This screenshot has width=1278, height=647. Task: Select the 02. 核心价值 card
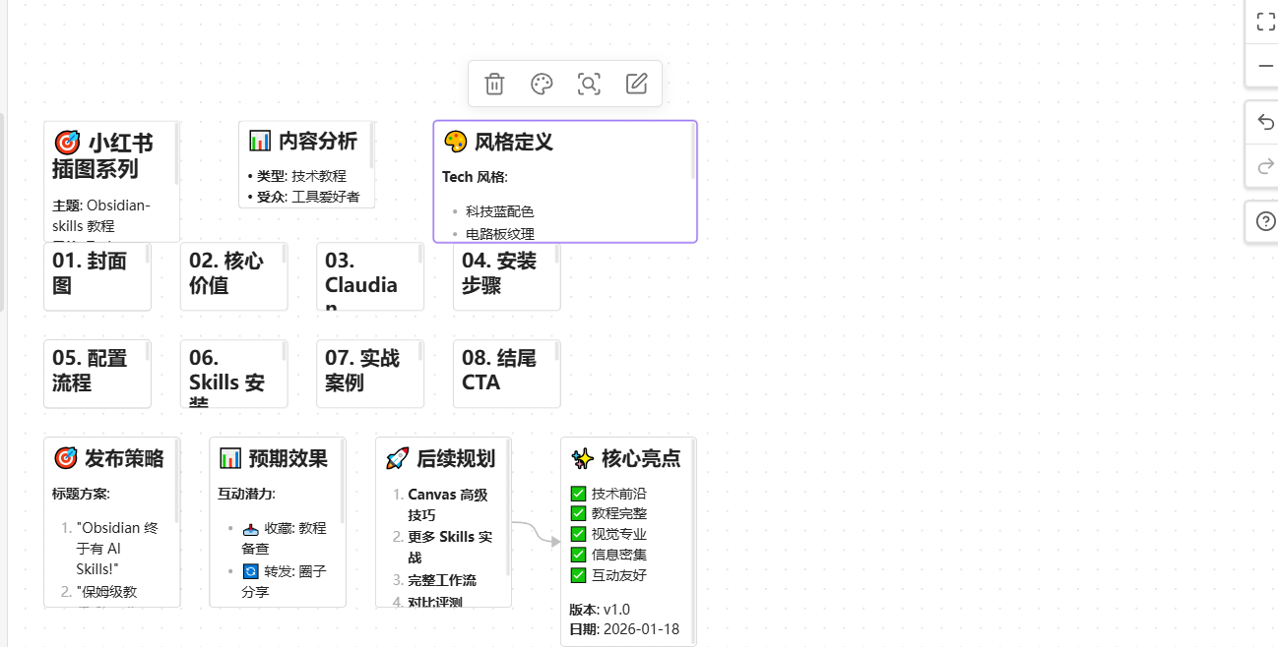[233, 276]
